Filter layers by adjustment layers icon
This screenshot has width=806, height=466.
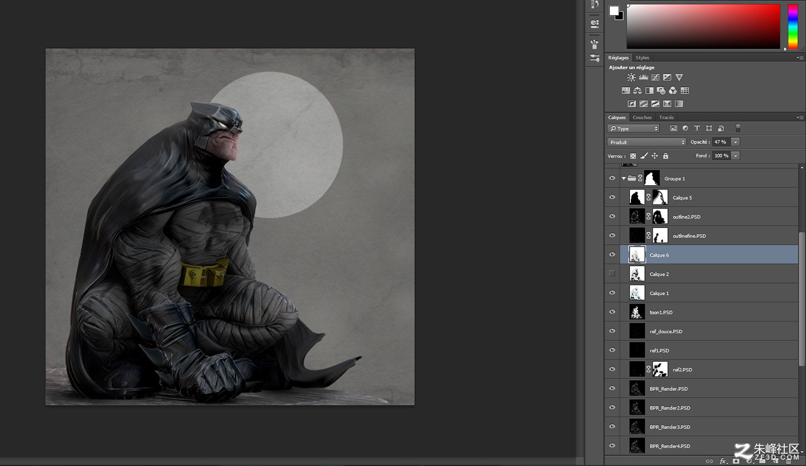[685, 128]
